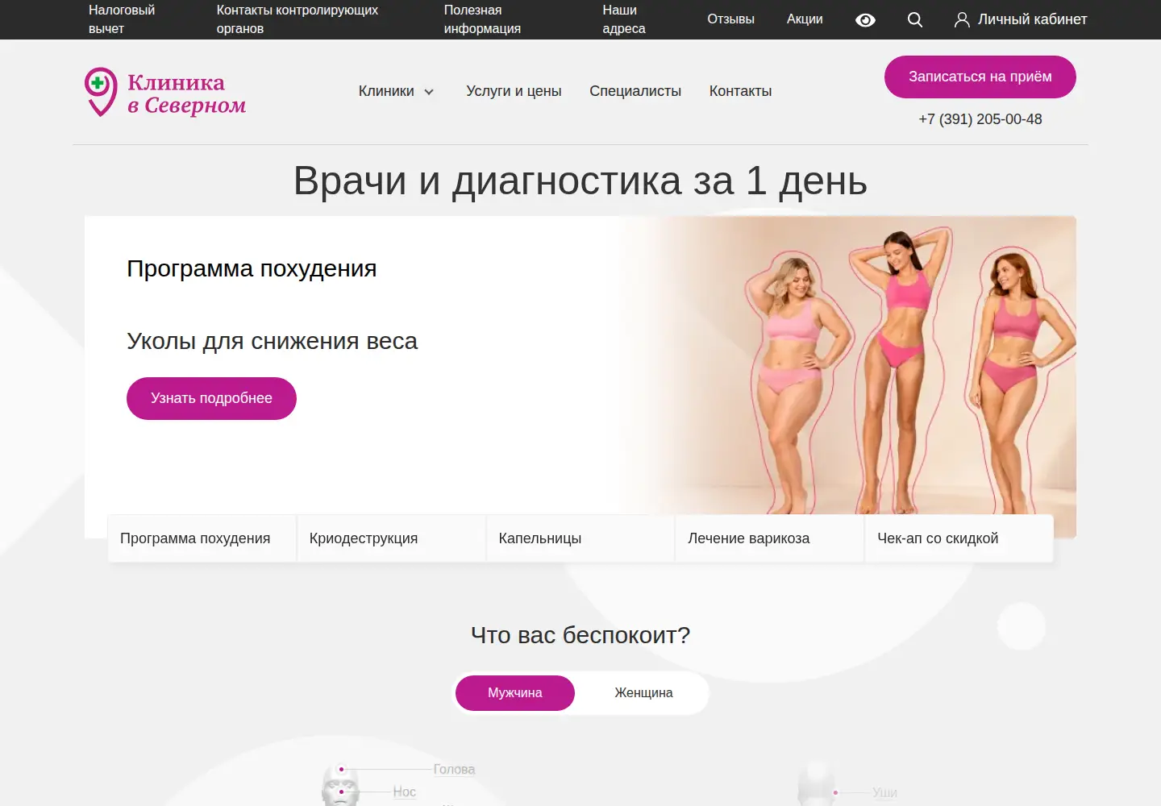Open Услуги и цены menu

click(x=514, y=91)
